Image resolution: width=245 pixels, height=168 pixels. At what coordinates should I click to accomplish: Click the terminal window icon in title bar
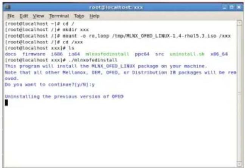point(8,7)
